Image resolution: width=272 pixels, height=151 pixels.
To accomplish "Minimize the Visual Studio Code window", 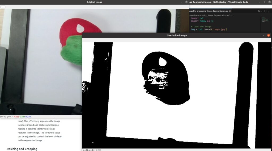I will [260, 2].
